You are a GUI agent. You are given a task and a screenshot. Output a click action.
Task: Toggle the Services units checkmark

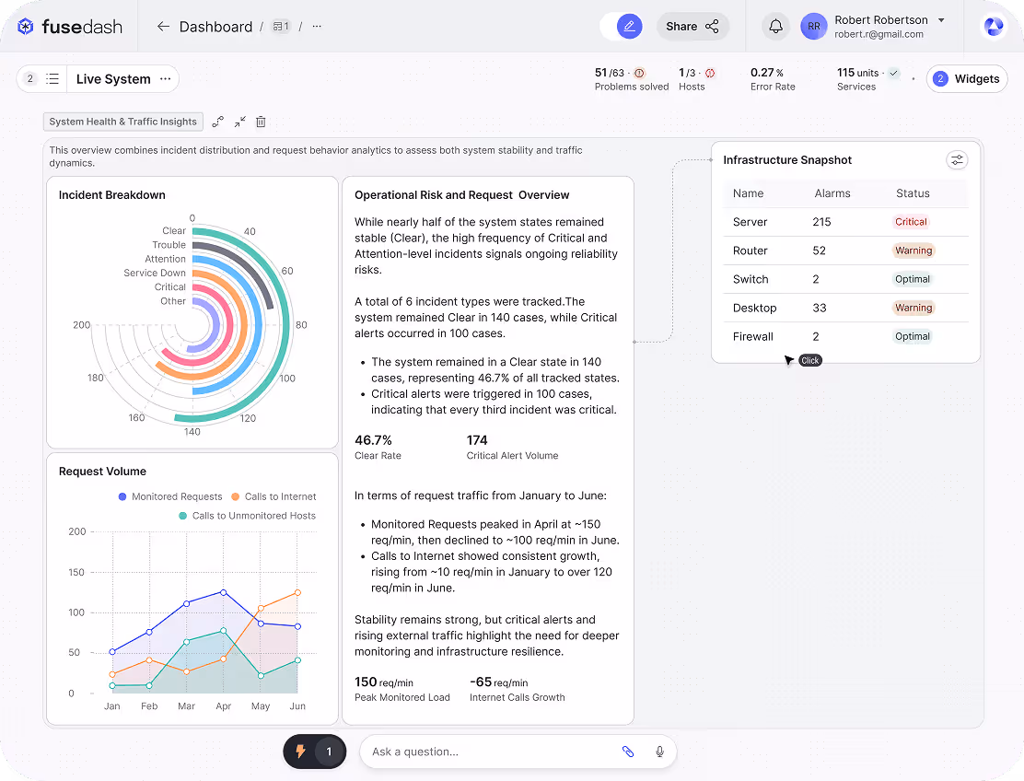point(893,73)
